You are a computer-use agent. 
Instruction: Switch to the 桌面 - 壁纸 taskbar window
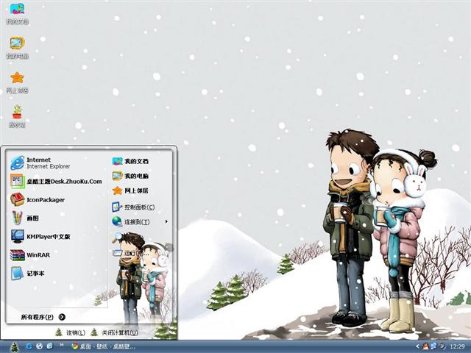pos(104,346)
